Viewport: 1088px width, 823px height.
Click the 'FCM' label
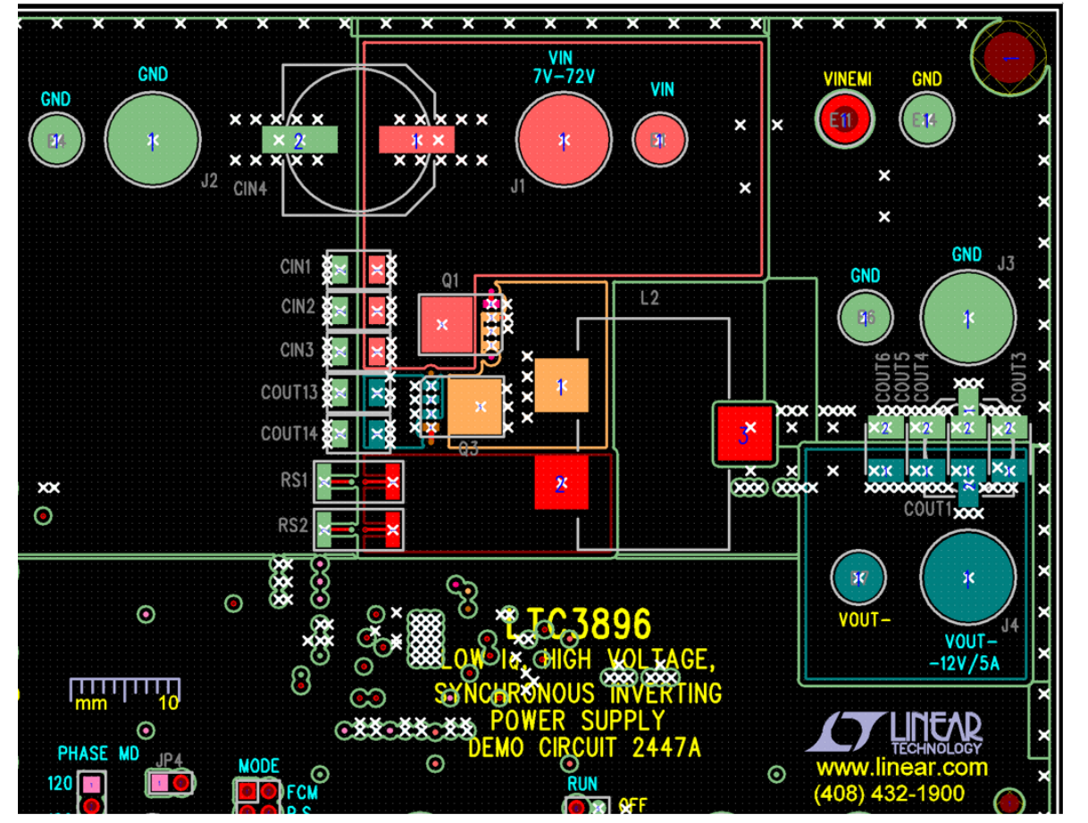[x=302, y=792]
